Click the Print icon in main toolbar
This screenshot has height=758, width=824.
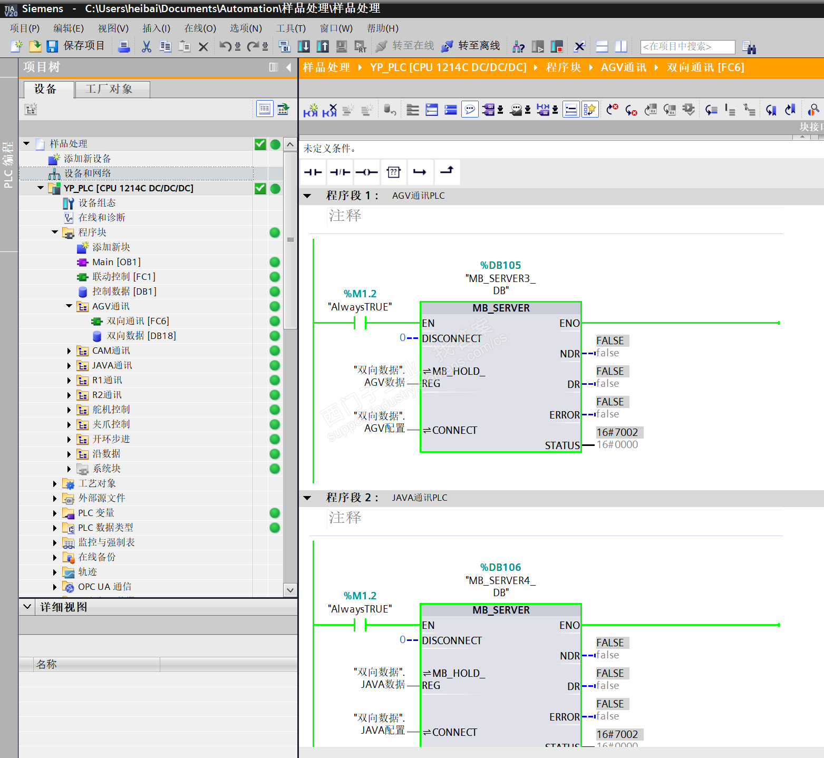pos(124,47)
